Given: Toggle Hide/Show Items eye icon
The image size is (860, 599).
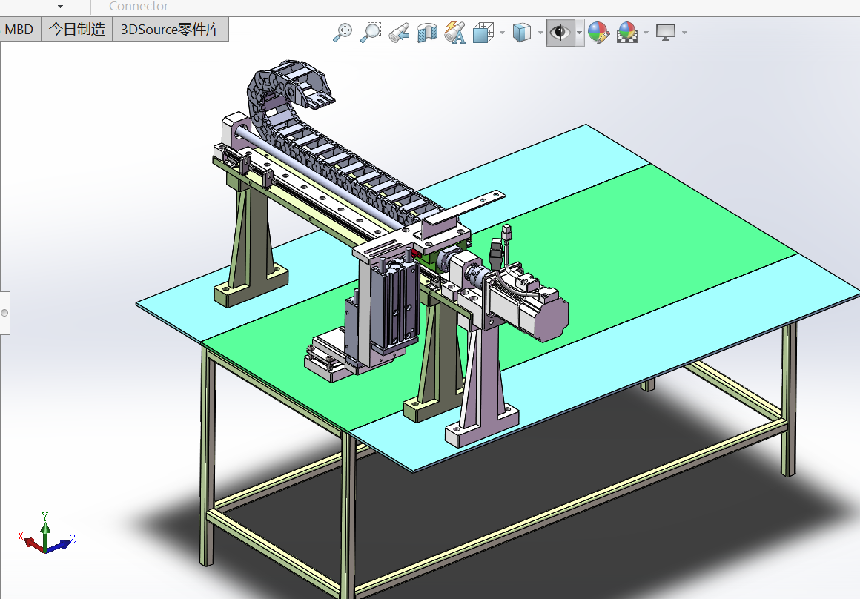Looking at the screenshot, I should coord(560,33).
